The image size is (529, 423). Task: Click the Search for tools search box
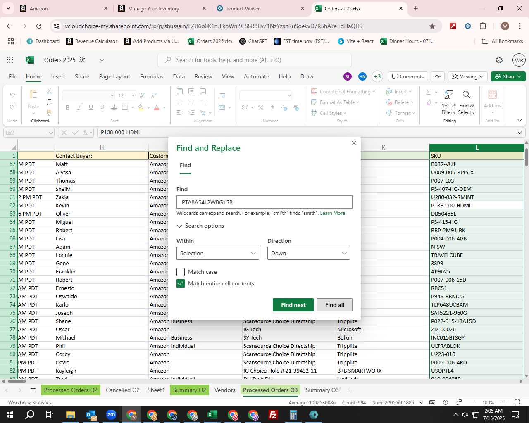point(255,60)
